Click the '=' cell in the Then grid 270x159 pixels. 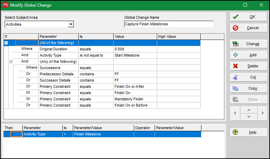(x=68, y=134)
